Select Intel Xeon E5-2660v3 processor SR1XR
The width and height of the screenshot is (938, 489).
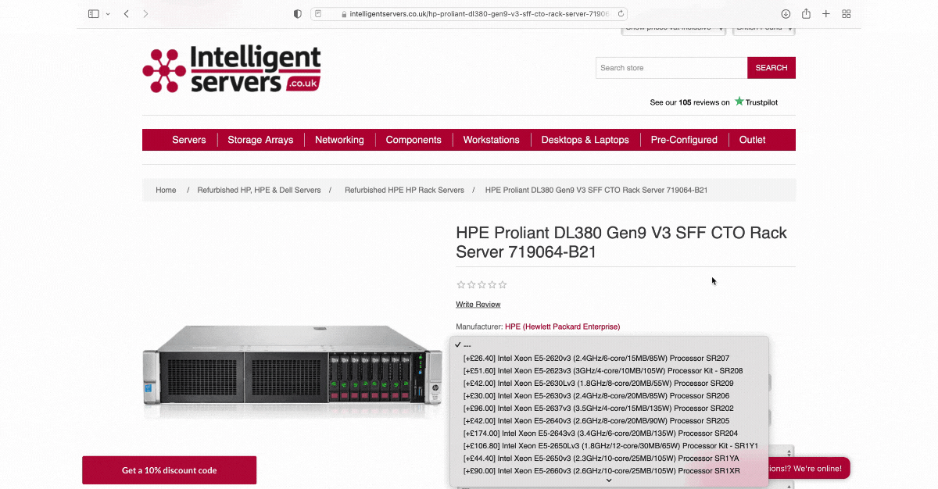[x=609, y=470]
